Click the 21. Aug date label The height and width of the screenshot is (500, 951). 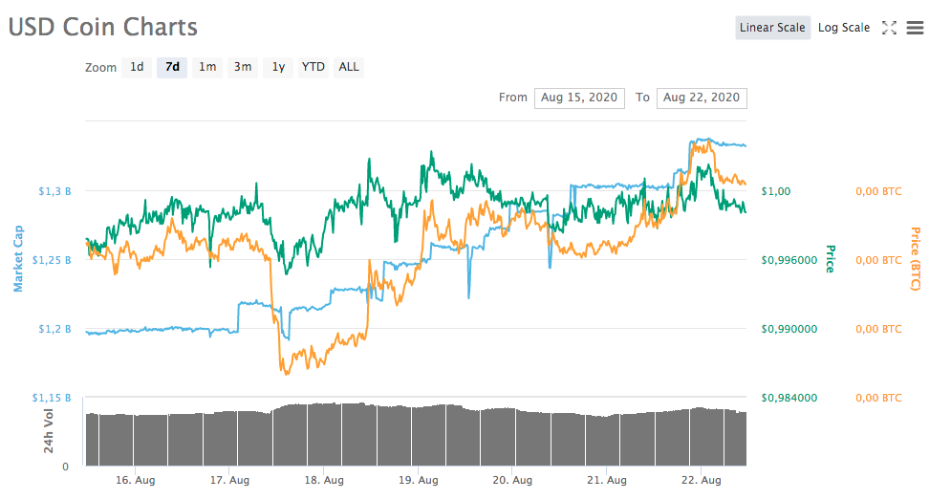point(607,480)
